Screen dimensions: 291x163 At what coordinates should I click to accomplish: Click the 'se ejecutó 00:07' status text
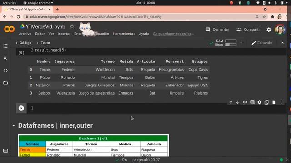(x=146, y=160)
